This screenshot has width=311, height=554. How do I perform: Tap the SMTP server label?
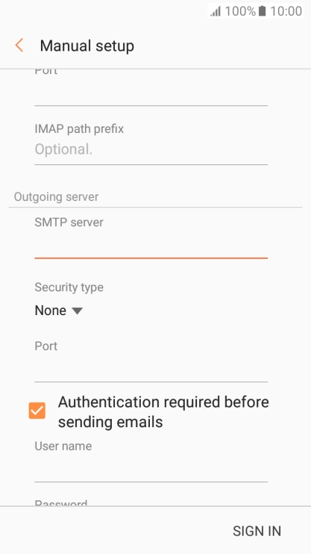(69, 222)
